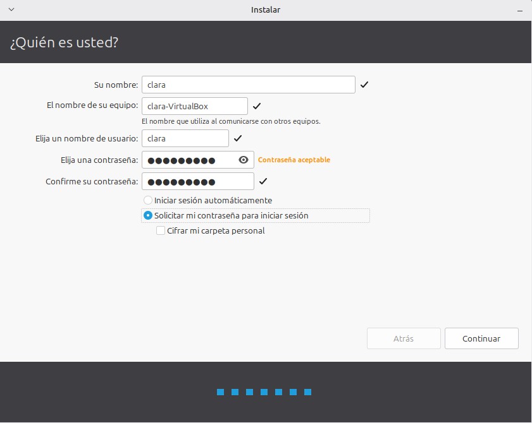Click the first blue progress square
The height and width of the screenshot is (423, 532).
coord(221,392)
